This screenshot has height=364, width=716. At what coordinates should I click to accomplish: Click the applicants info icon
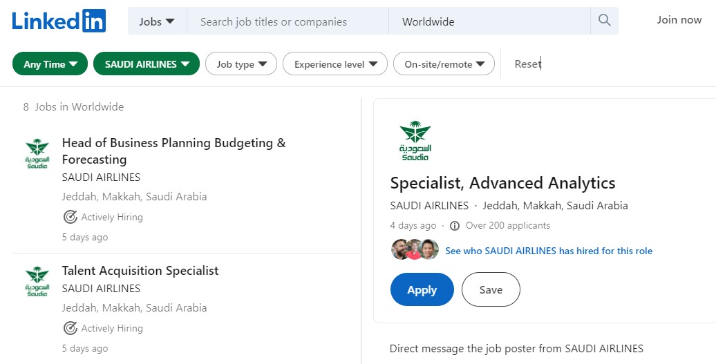pyautogui.click(x=454, y=226)
